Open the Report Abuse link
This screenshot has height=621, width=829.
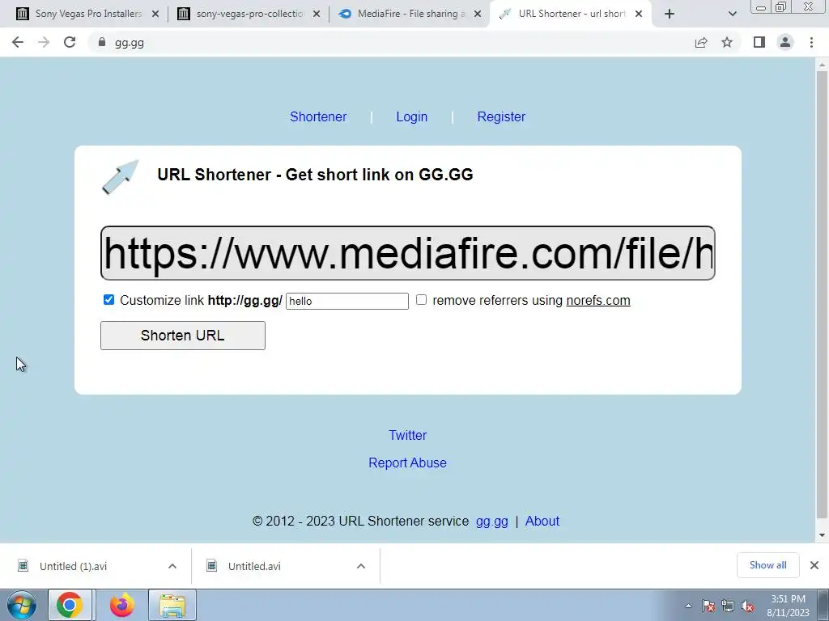[407, 463]
